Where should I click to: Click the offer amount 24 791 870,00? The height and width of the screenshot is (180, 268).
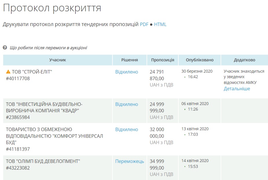(x=157, y=75)
